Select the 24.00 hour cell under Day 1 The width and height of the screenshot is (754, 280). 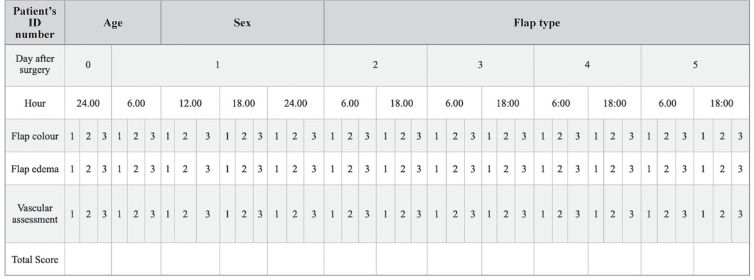pos(295,103)
